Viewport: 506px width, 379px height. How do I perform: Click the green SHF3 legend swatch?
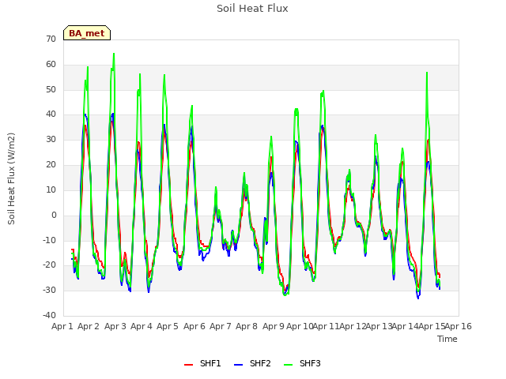pyautogui.click(x=288, y=365)
